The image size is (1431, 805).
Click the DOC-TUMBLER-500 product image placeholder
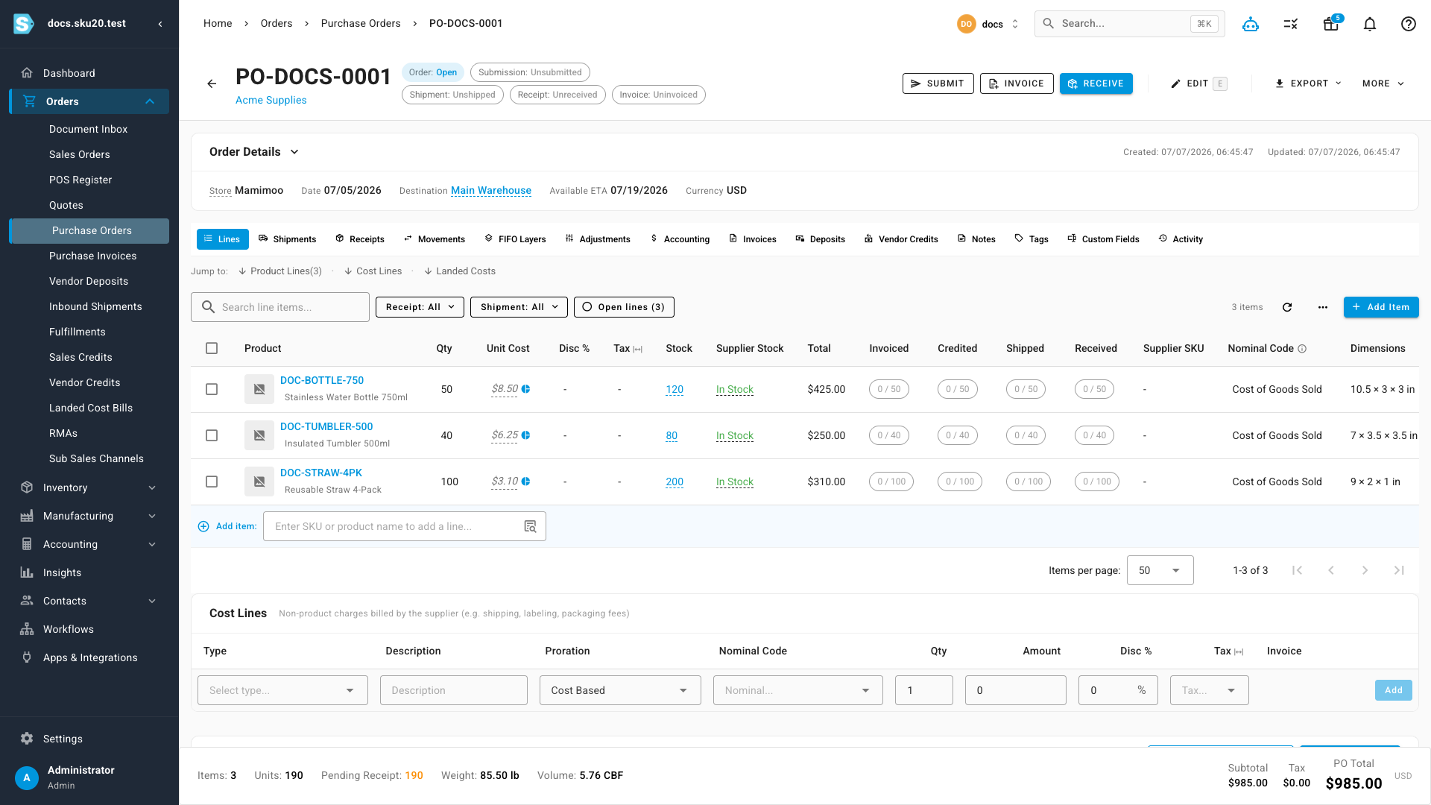tap(259, 435)
